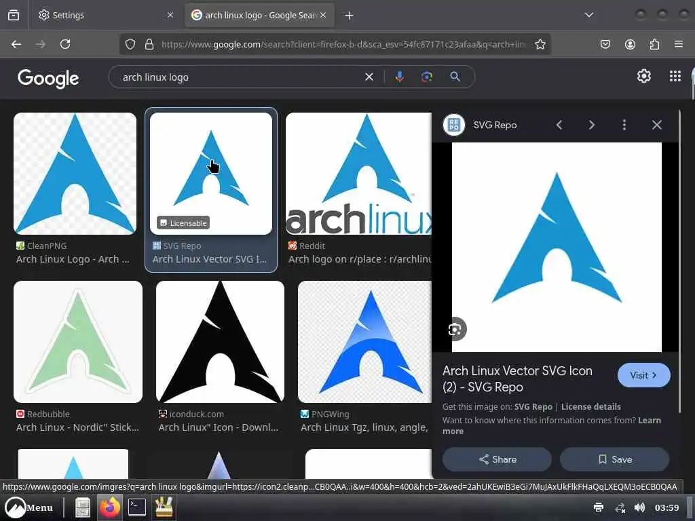Click Arch Linux Vector SVG Icon title link
Screen dimensions: 695x521
pyautogui.click(x=517, y=379)
